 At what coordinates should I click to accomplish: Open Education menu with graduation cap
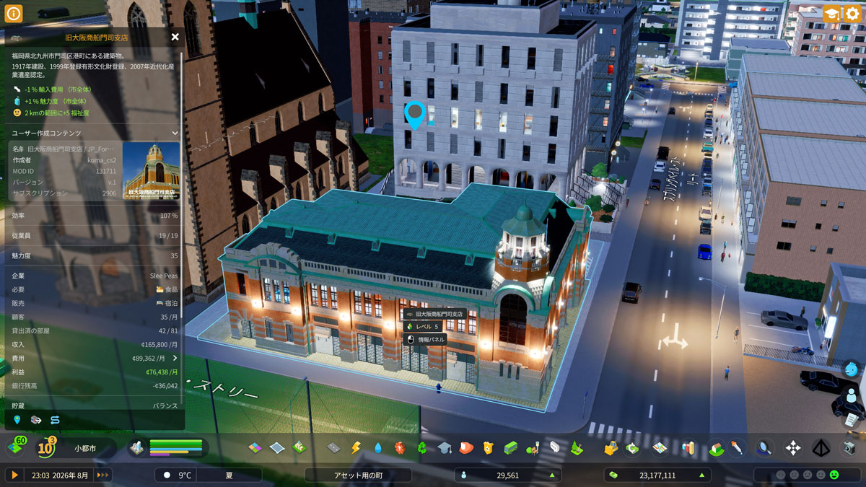pos(444,448)
